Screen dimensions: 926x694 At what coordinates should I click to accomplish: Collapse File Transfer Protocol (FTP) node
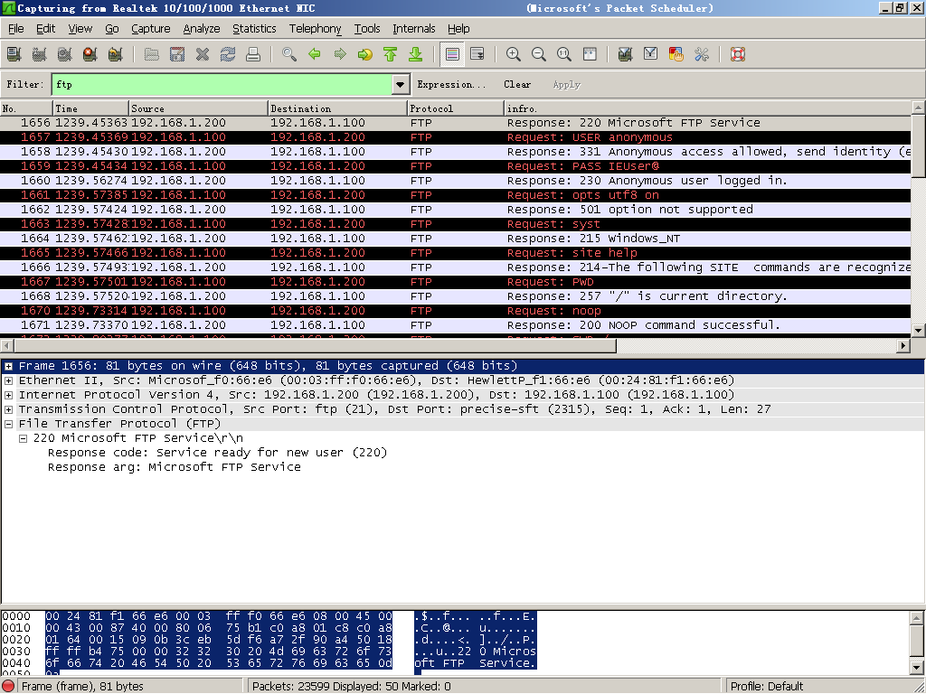point(9,424)
